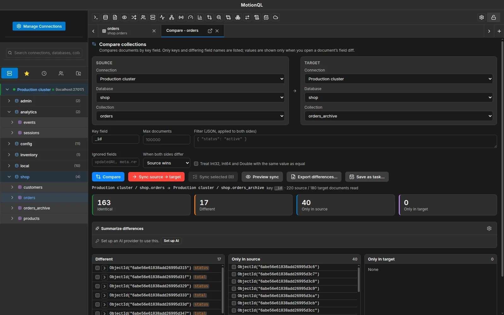Close the orders shop.orders tab
Screen dimensions: 504x315
pos(154,31)
